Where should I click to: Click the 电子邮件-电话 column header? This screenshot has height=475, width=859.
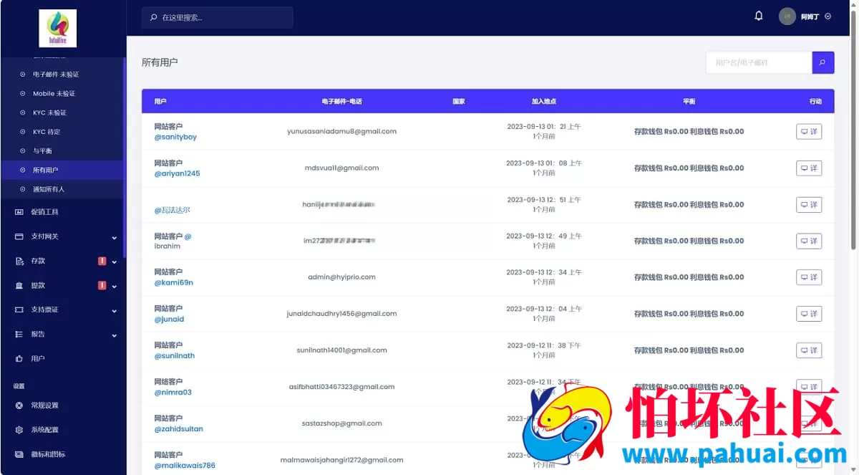(x=341, y=102)
